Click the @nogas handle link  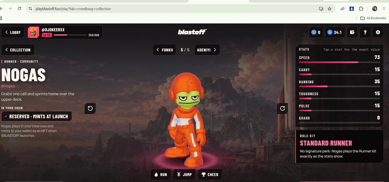coord(8,86)
